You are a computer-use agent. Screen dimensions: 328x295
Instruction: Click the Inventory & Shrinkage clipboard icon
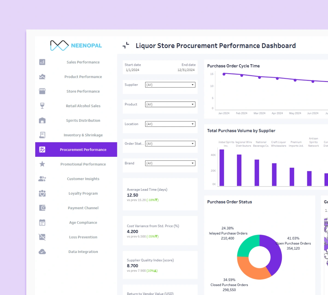pos(42,135)
